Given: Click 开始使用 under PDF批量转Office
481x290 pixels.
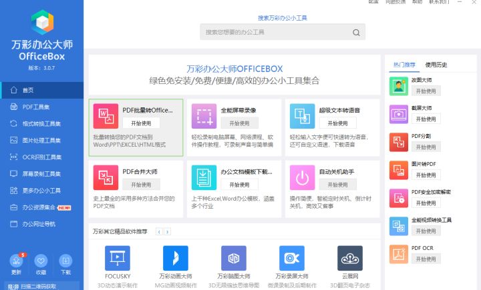Looking at the screenshot, I should point(141,123).
